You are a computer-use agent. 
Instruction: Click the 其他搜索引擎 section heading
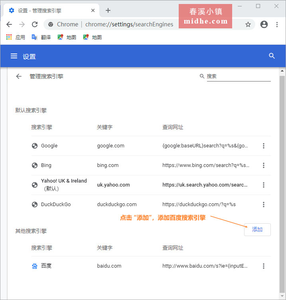point(31,231)
